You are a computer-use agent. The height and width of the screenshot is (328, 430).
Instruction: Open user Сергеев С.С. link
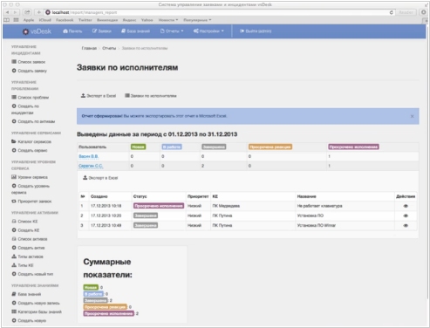91,166
